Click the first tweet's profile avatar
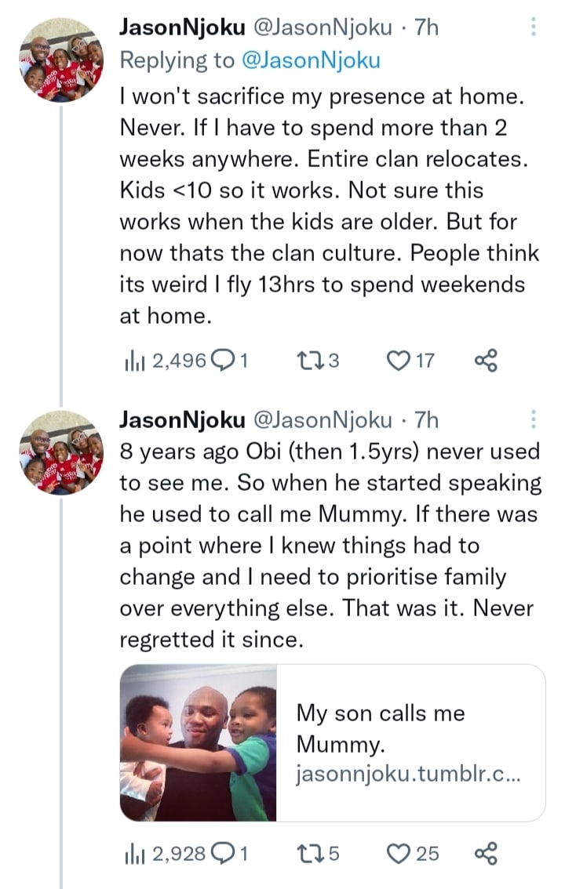 point(60,60)
